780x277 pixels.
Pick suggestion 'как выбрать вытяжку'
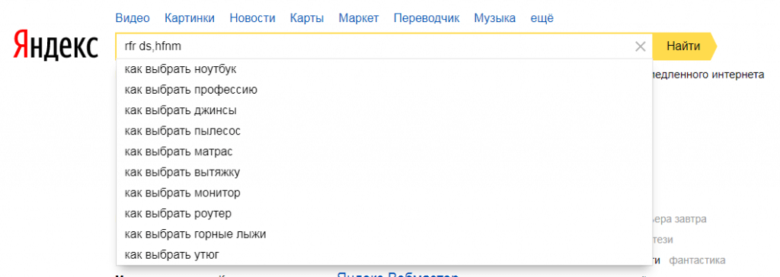[384, 173]
